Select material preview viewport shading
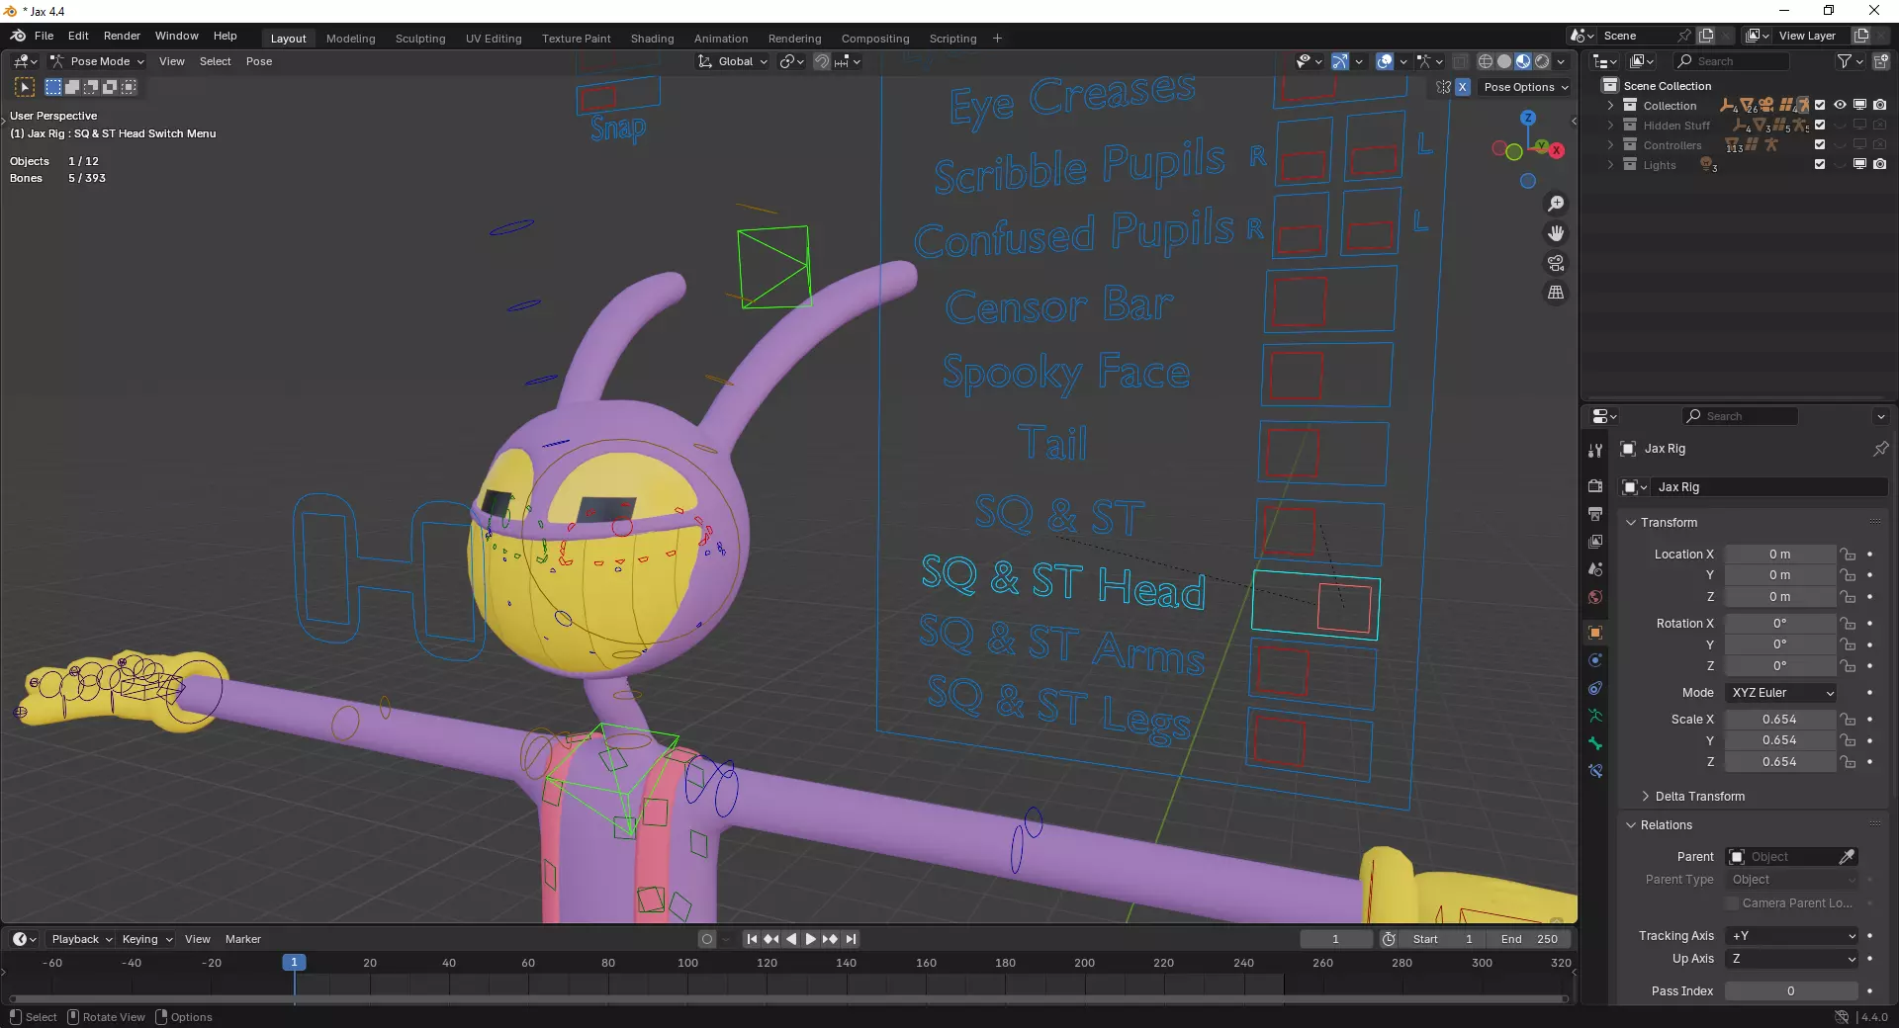 (1523, 61)
